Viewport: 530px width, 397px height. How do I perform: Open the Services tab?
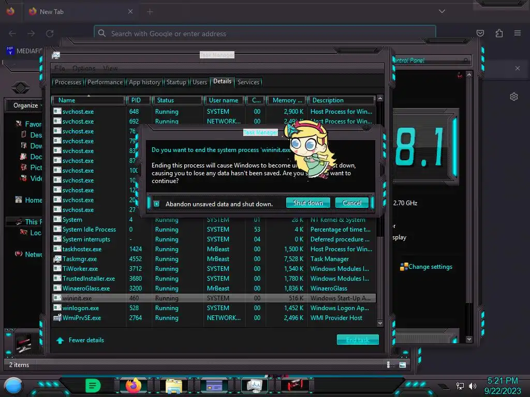(248, 82)
